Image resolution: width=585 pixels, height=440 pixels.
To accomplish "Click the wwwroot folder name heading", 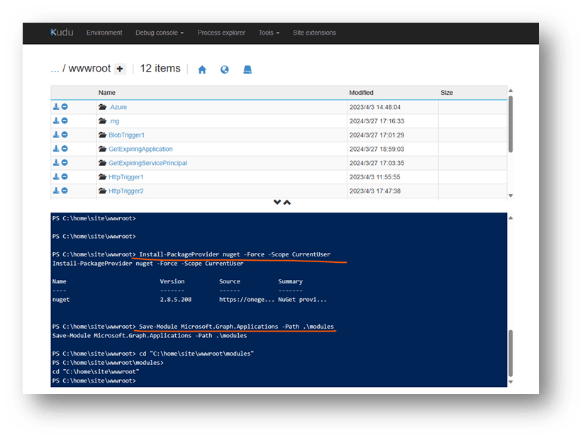I will click(x=89, y=69).
